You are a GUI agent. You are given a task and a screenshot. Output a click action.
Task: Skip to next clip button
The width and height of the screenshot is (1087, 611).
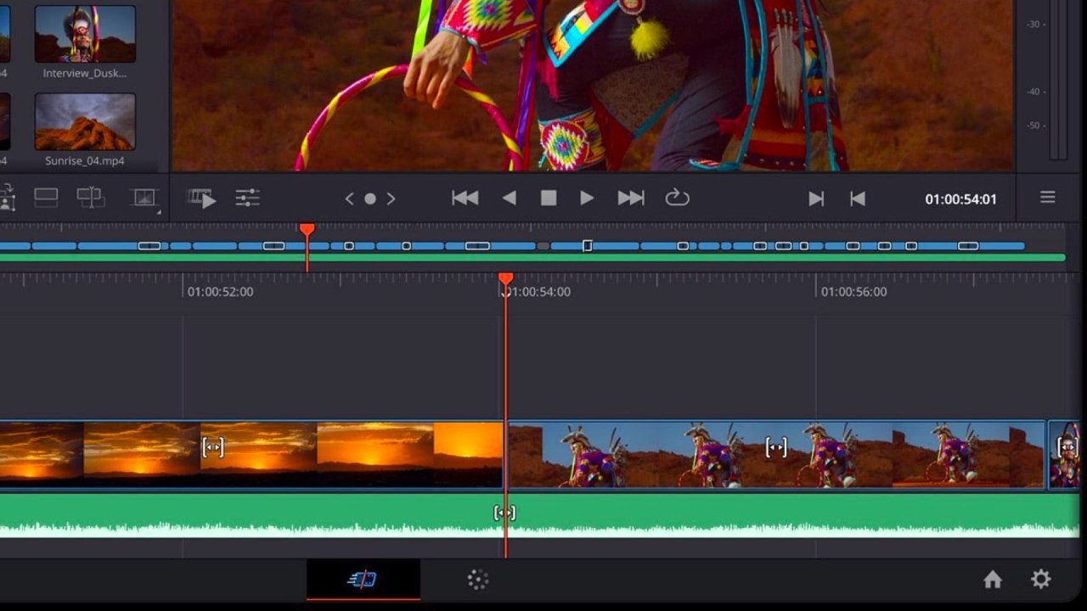(816, 199)
